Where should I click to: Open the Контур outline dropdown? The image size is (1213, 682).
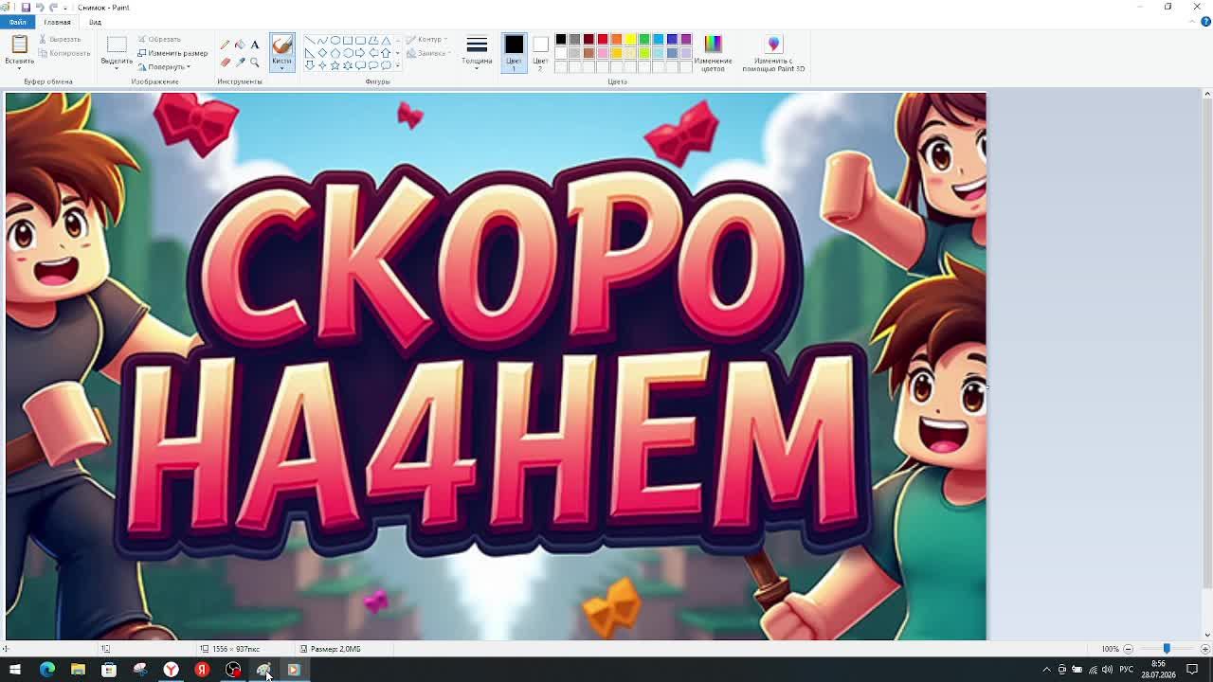pyautogui.click(x=426, y=39)
